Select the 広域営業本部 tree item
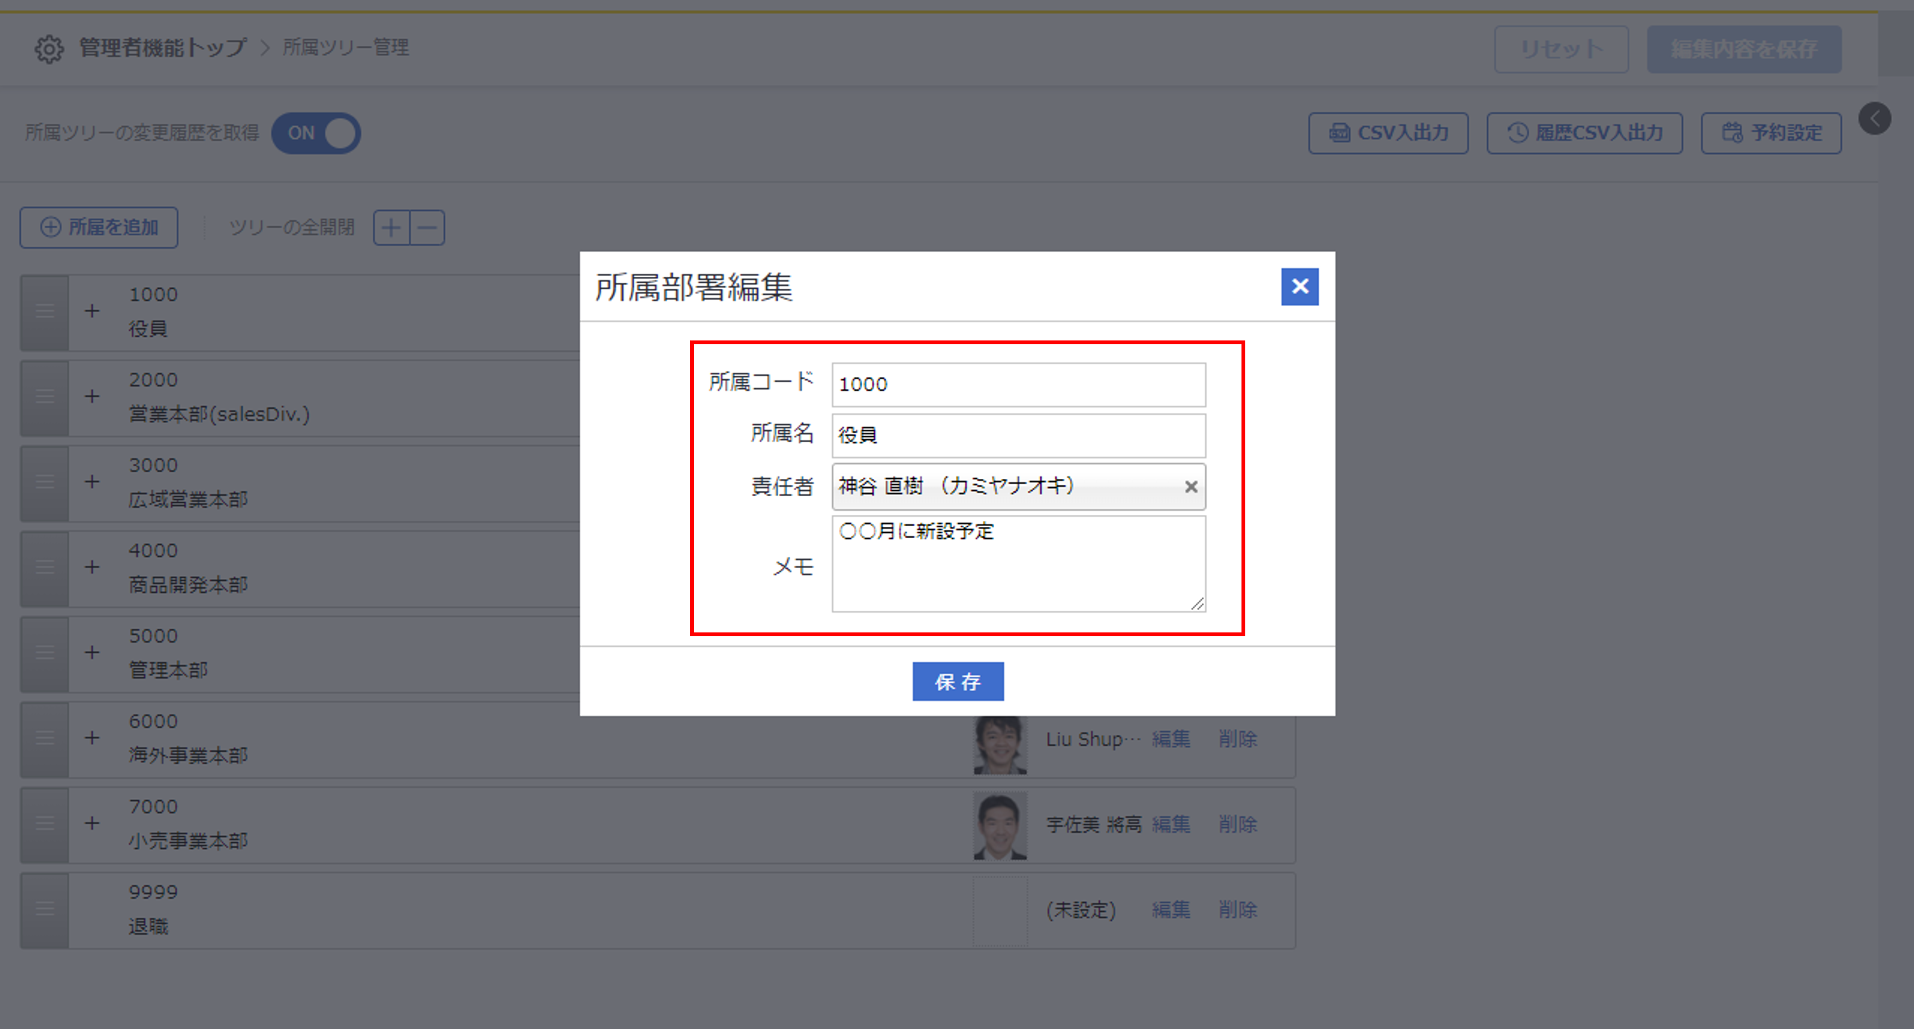The image size is (1914, 1029). (188, 500)
